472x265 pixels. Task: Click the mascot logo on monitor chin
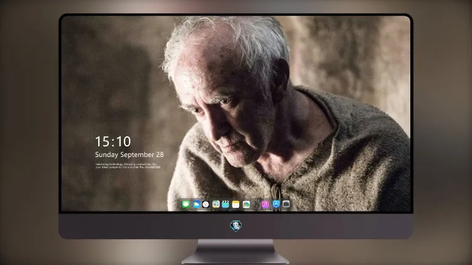coord(236,226)
